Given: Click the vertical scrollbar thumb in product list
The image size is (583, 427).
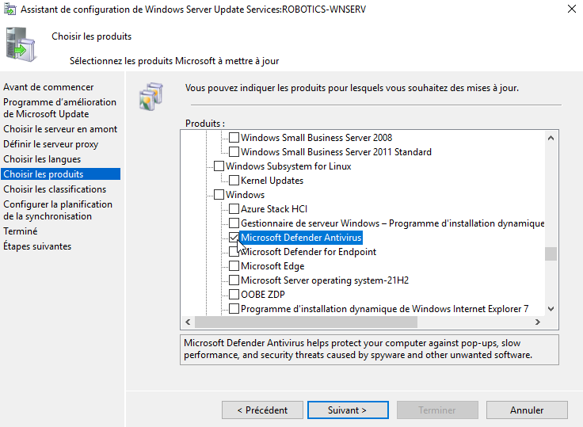Looking at the screenshot, I should (551, 254).
